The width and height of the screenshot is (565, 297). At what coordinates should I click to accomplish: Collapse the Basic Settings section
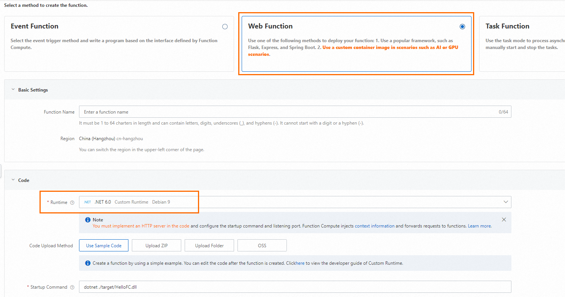point(13,90)
